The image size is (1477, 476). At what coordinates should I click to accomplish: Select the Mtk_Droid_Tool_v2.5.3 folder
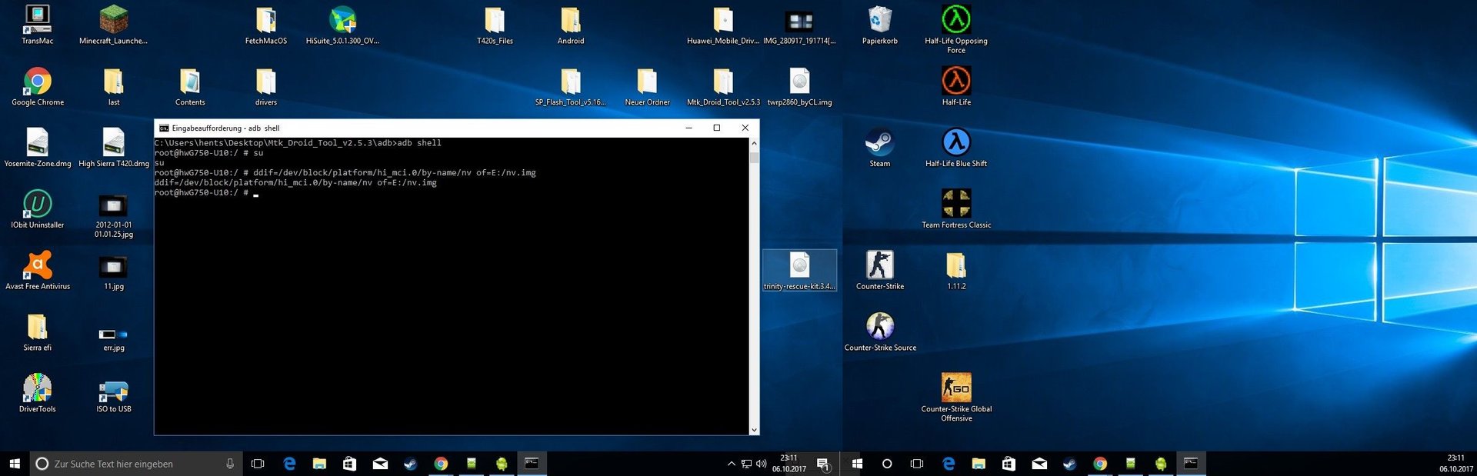[723, 82]
